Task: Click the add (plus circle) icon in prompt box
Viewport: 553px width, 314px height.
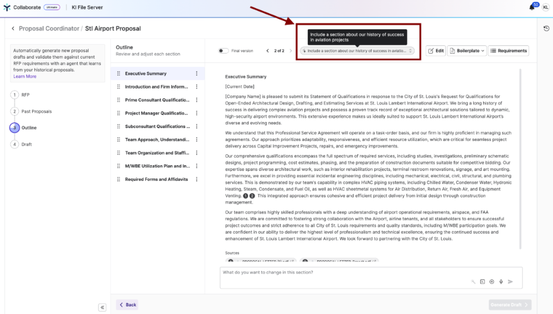Action: 492,281
